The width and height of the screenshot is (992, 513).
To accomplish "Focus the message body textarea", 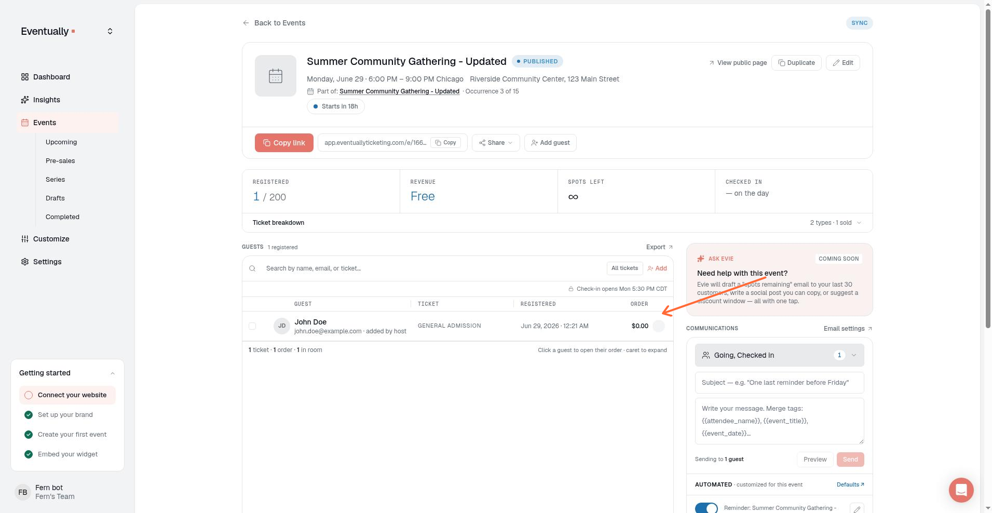I will pos(780,421).
